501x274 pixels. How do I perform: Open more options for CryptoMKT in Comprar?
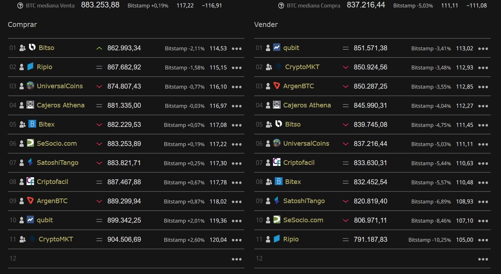236,240
